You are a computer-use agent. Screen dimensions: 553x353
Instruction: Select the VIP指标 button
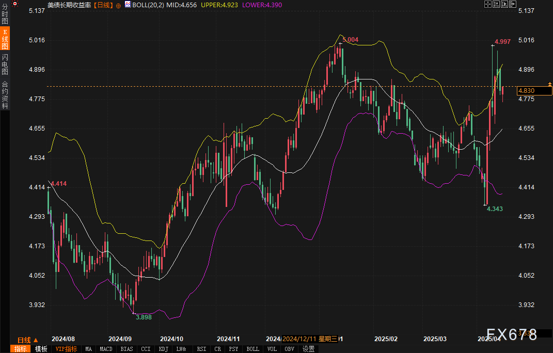pyautogui.click(x=66, y=349)
